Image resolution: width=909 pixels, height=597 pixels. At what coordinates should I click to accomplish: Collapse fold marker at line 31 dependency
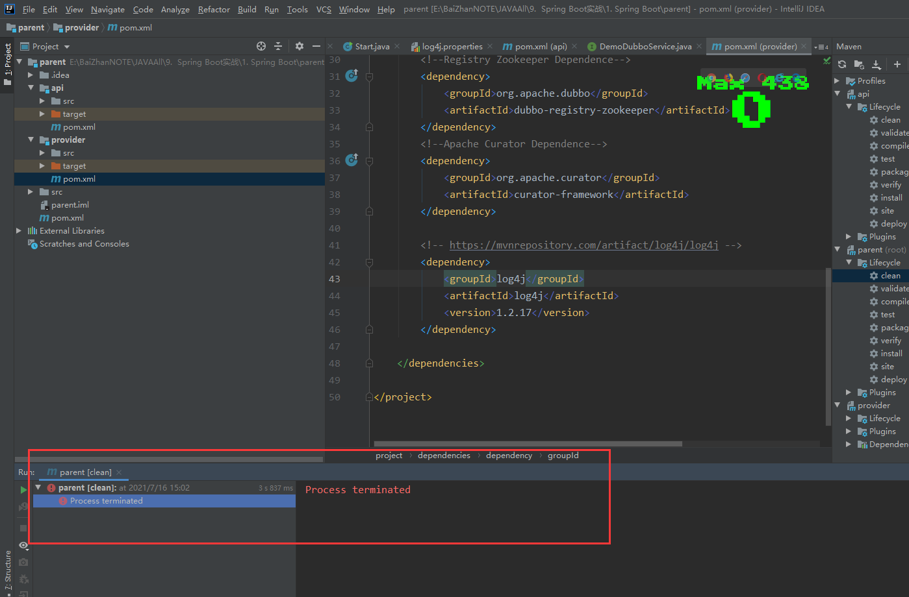369,77
